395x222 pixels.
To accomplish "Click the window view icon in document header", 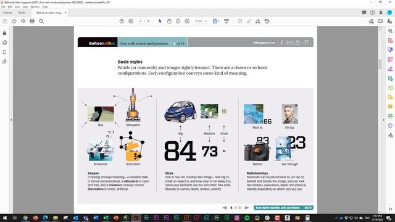I will click(x=306, y=43).
